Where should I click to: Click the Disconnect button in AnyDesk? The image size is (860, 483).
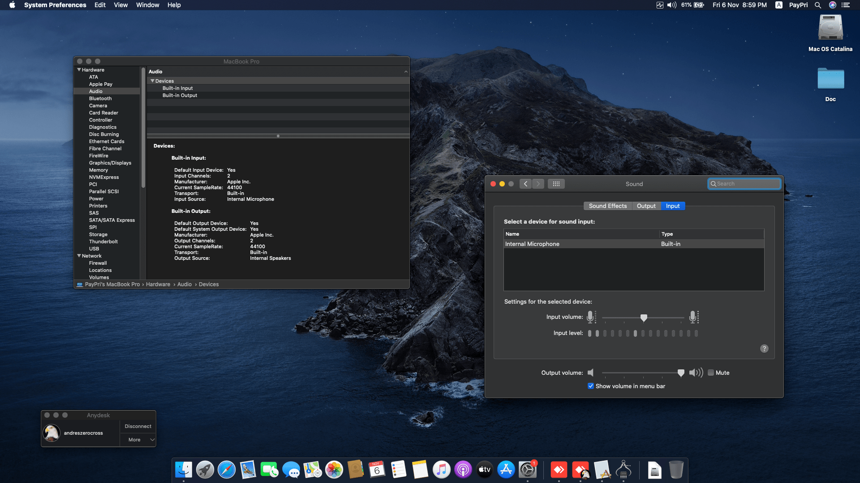coord(138,426)
